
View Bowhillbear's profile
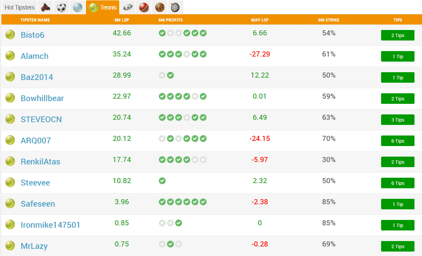click(x=42, y=98)
